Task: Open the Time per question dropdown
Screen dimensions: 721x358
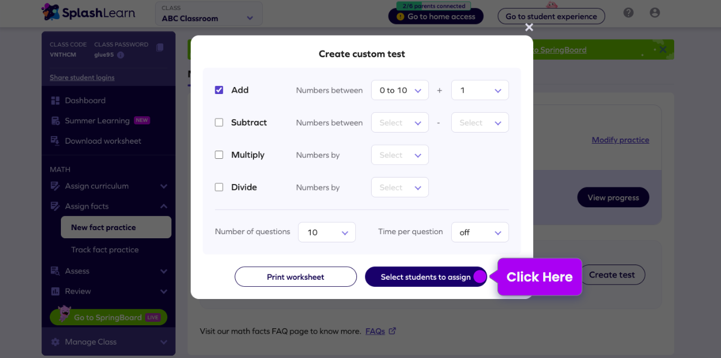Action: 480,232
